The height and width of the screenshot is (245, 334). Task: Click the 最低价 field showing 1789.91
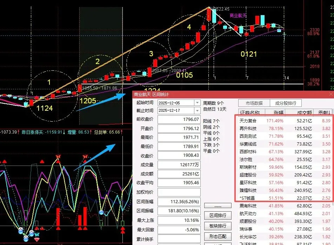pyautogui.click(x=179, y=146)
